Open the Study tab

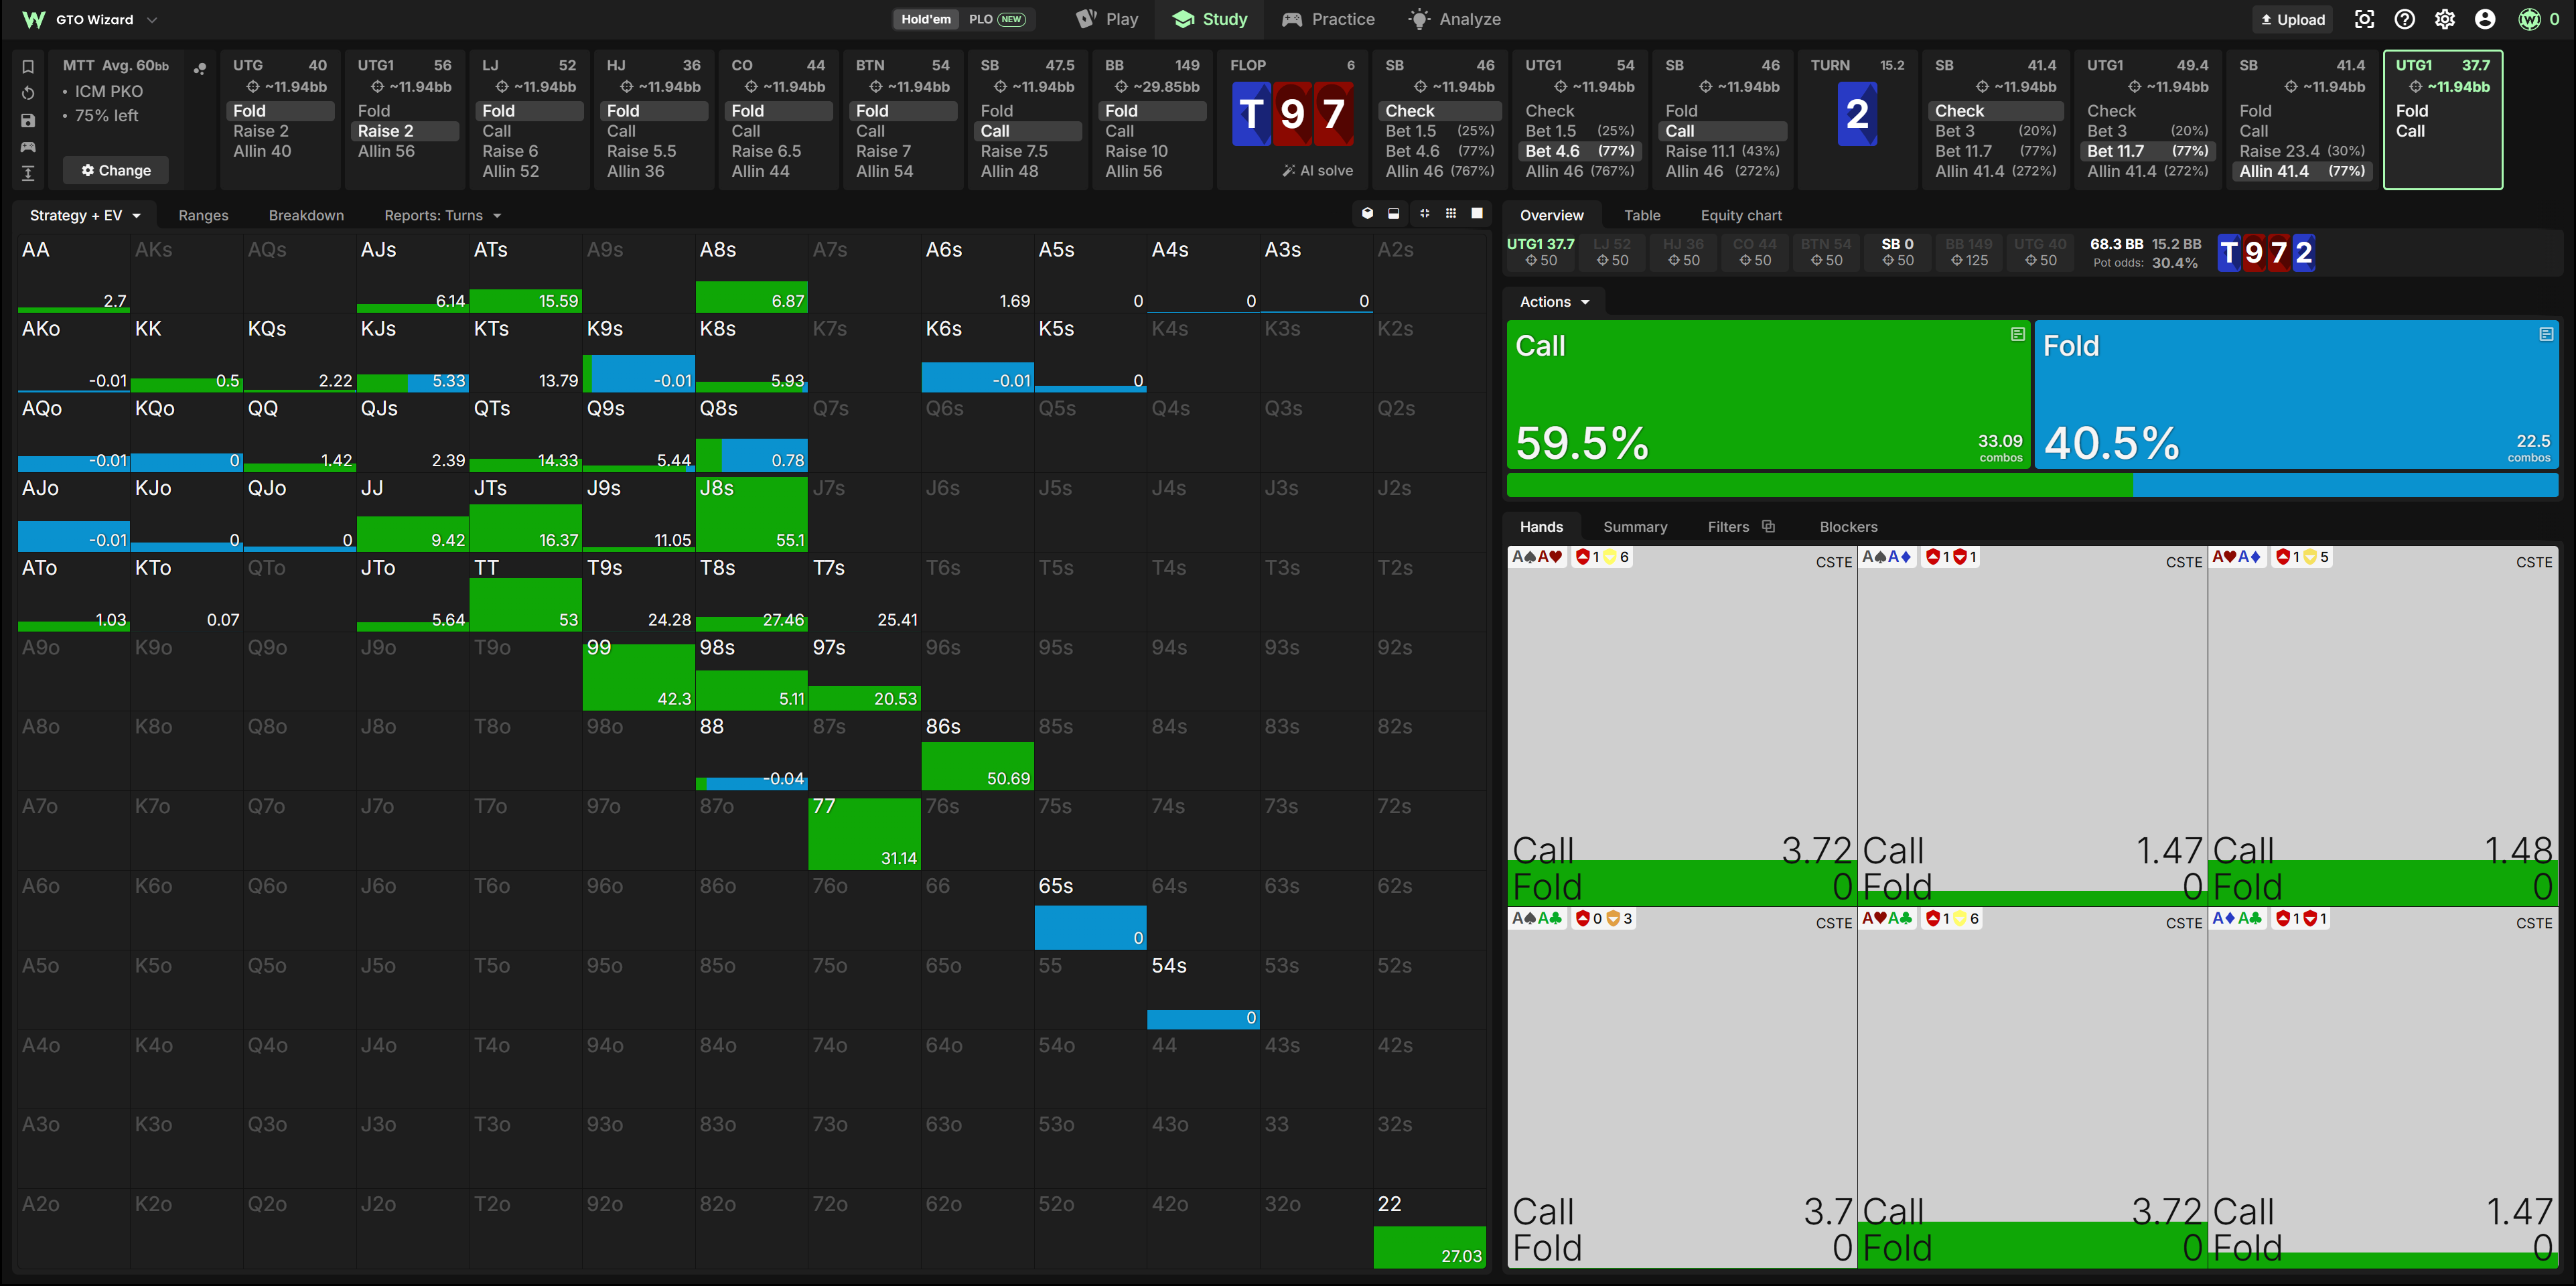[x=1210, y=19]
